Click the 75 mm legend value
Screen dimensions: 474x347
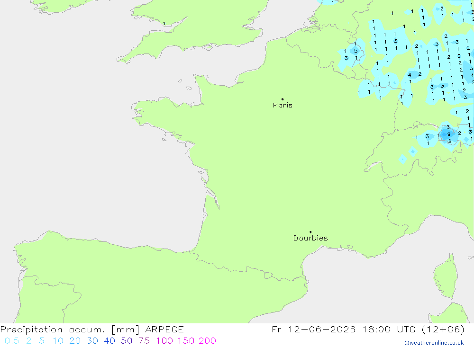tap(144, 341)
